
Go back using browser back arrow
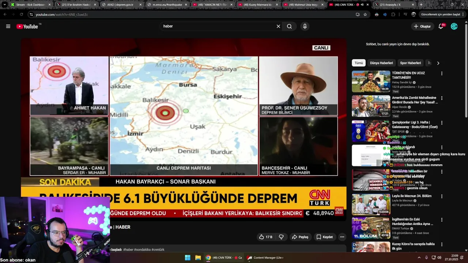pyautogui.click(x=5, y=15)
